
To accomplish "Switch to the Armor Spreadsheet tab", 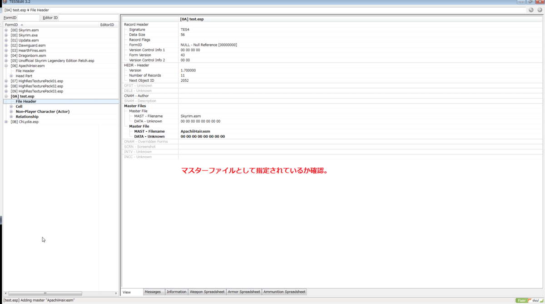I will (x=244, y=292).
